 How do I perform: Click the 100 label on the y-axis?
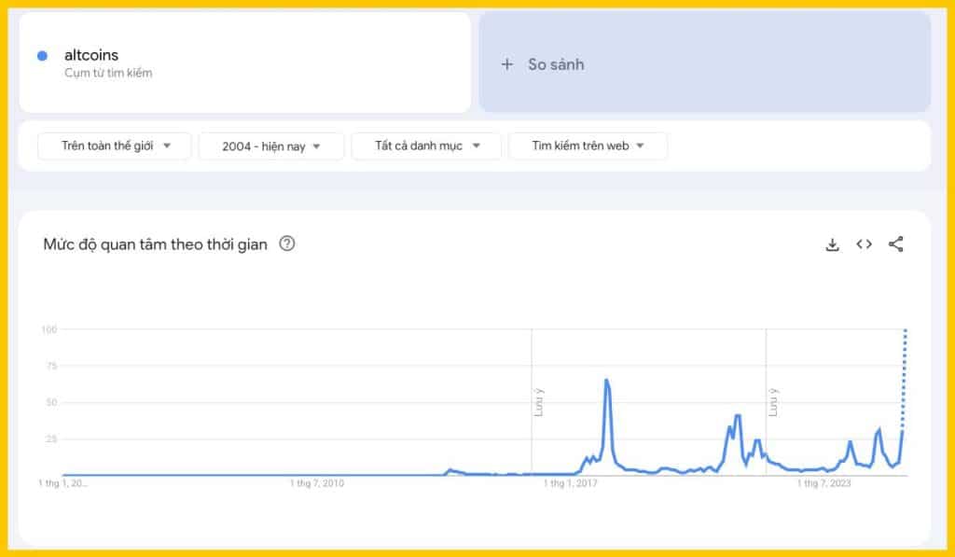[x=49, y=329]
